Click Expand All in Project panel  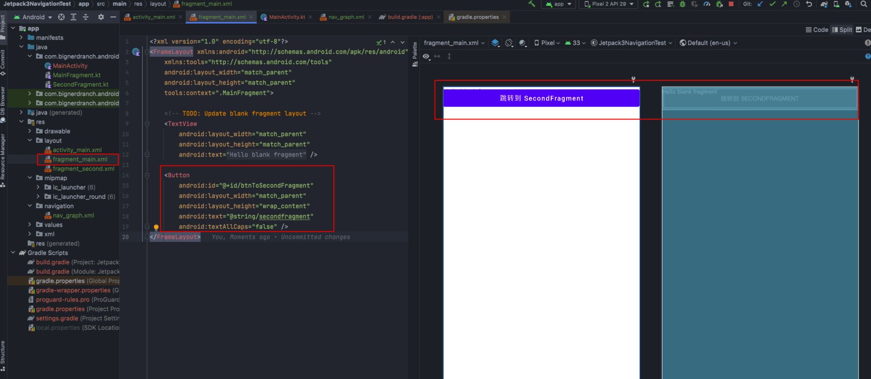tap(73, 17)
